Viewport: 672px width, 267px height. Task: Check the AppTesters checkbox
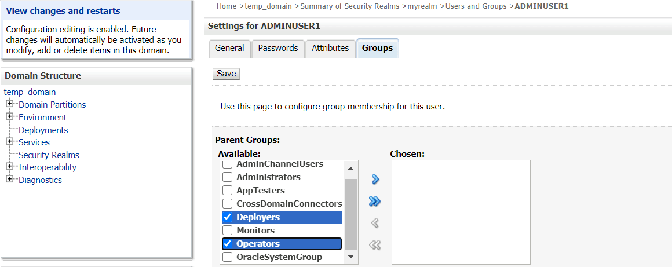[228, 191]
